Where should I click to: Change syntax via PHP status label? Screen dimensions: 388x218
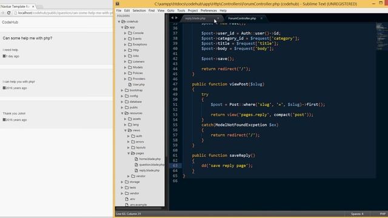click(x=383, y=214)
